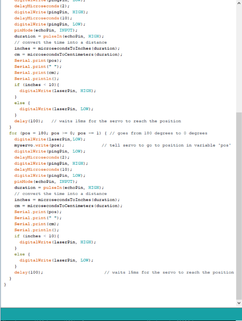Click the editor scrollbar down arrow
The height and width of the screenshot is (321, 242).
click(x=239, y=303)
